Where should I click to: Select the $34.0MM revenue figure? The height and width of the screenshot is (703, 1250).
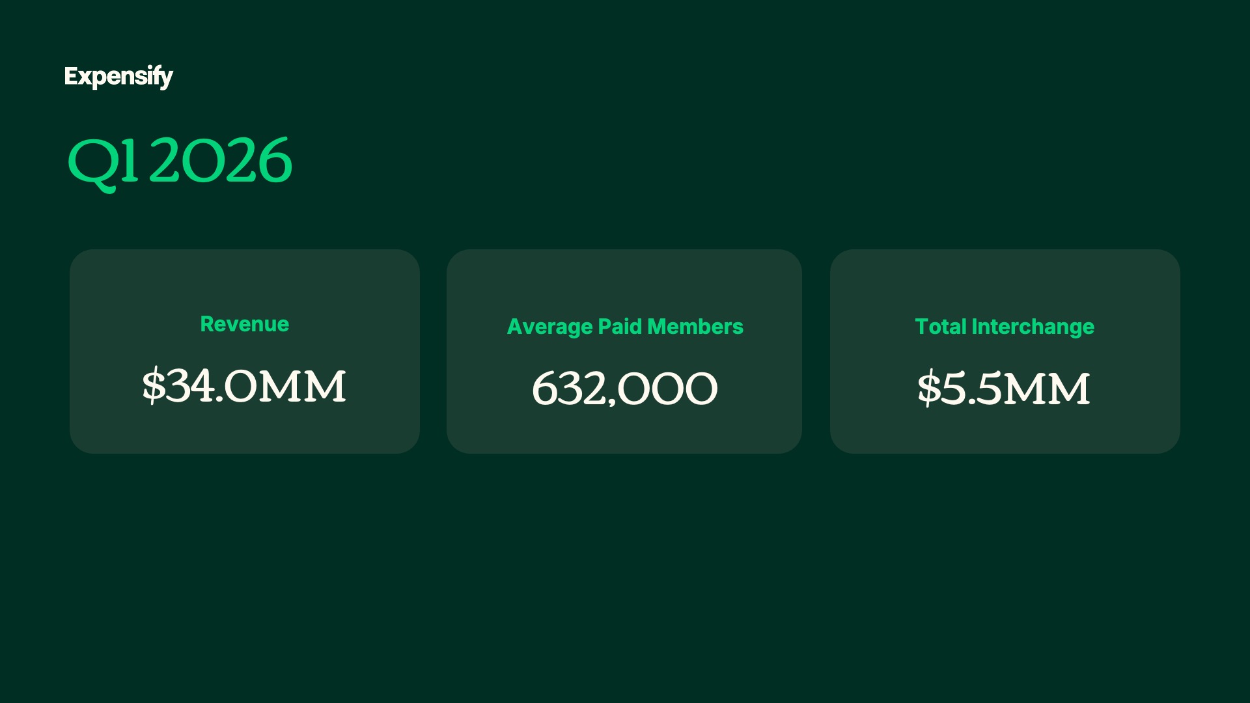[x=244, y=386]
